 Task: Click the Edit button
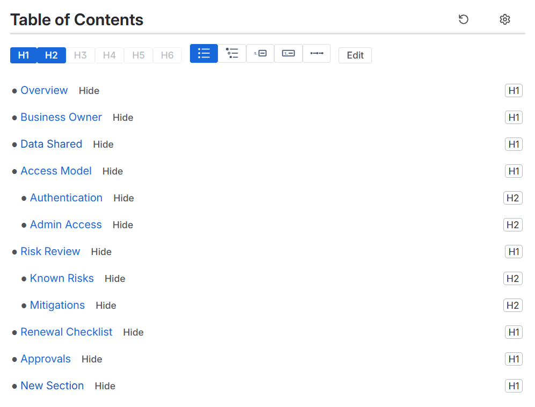(x=355, y=55)
